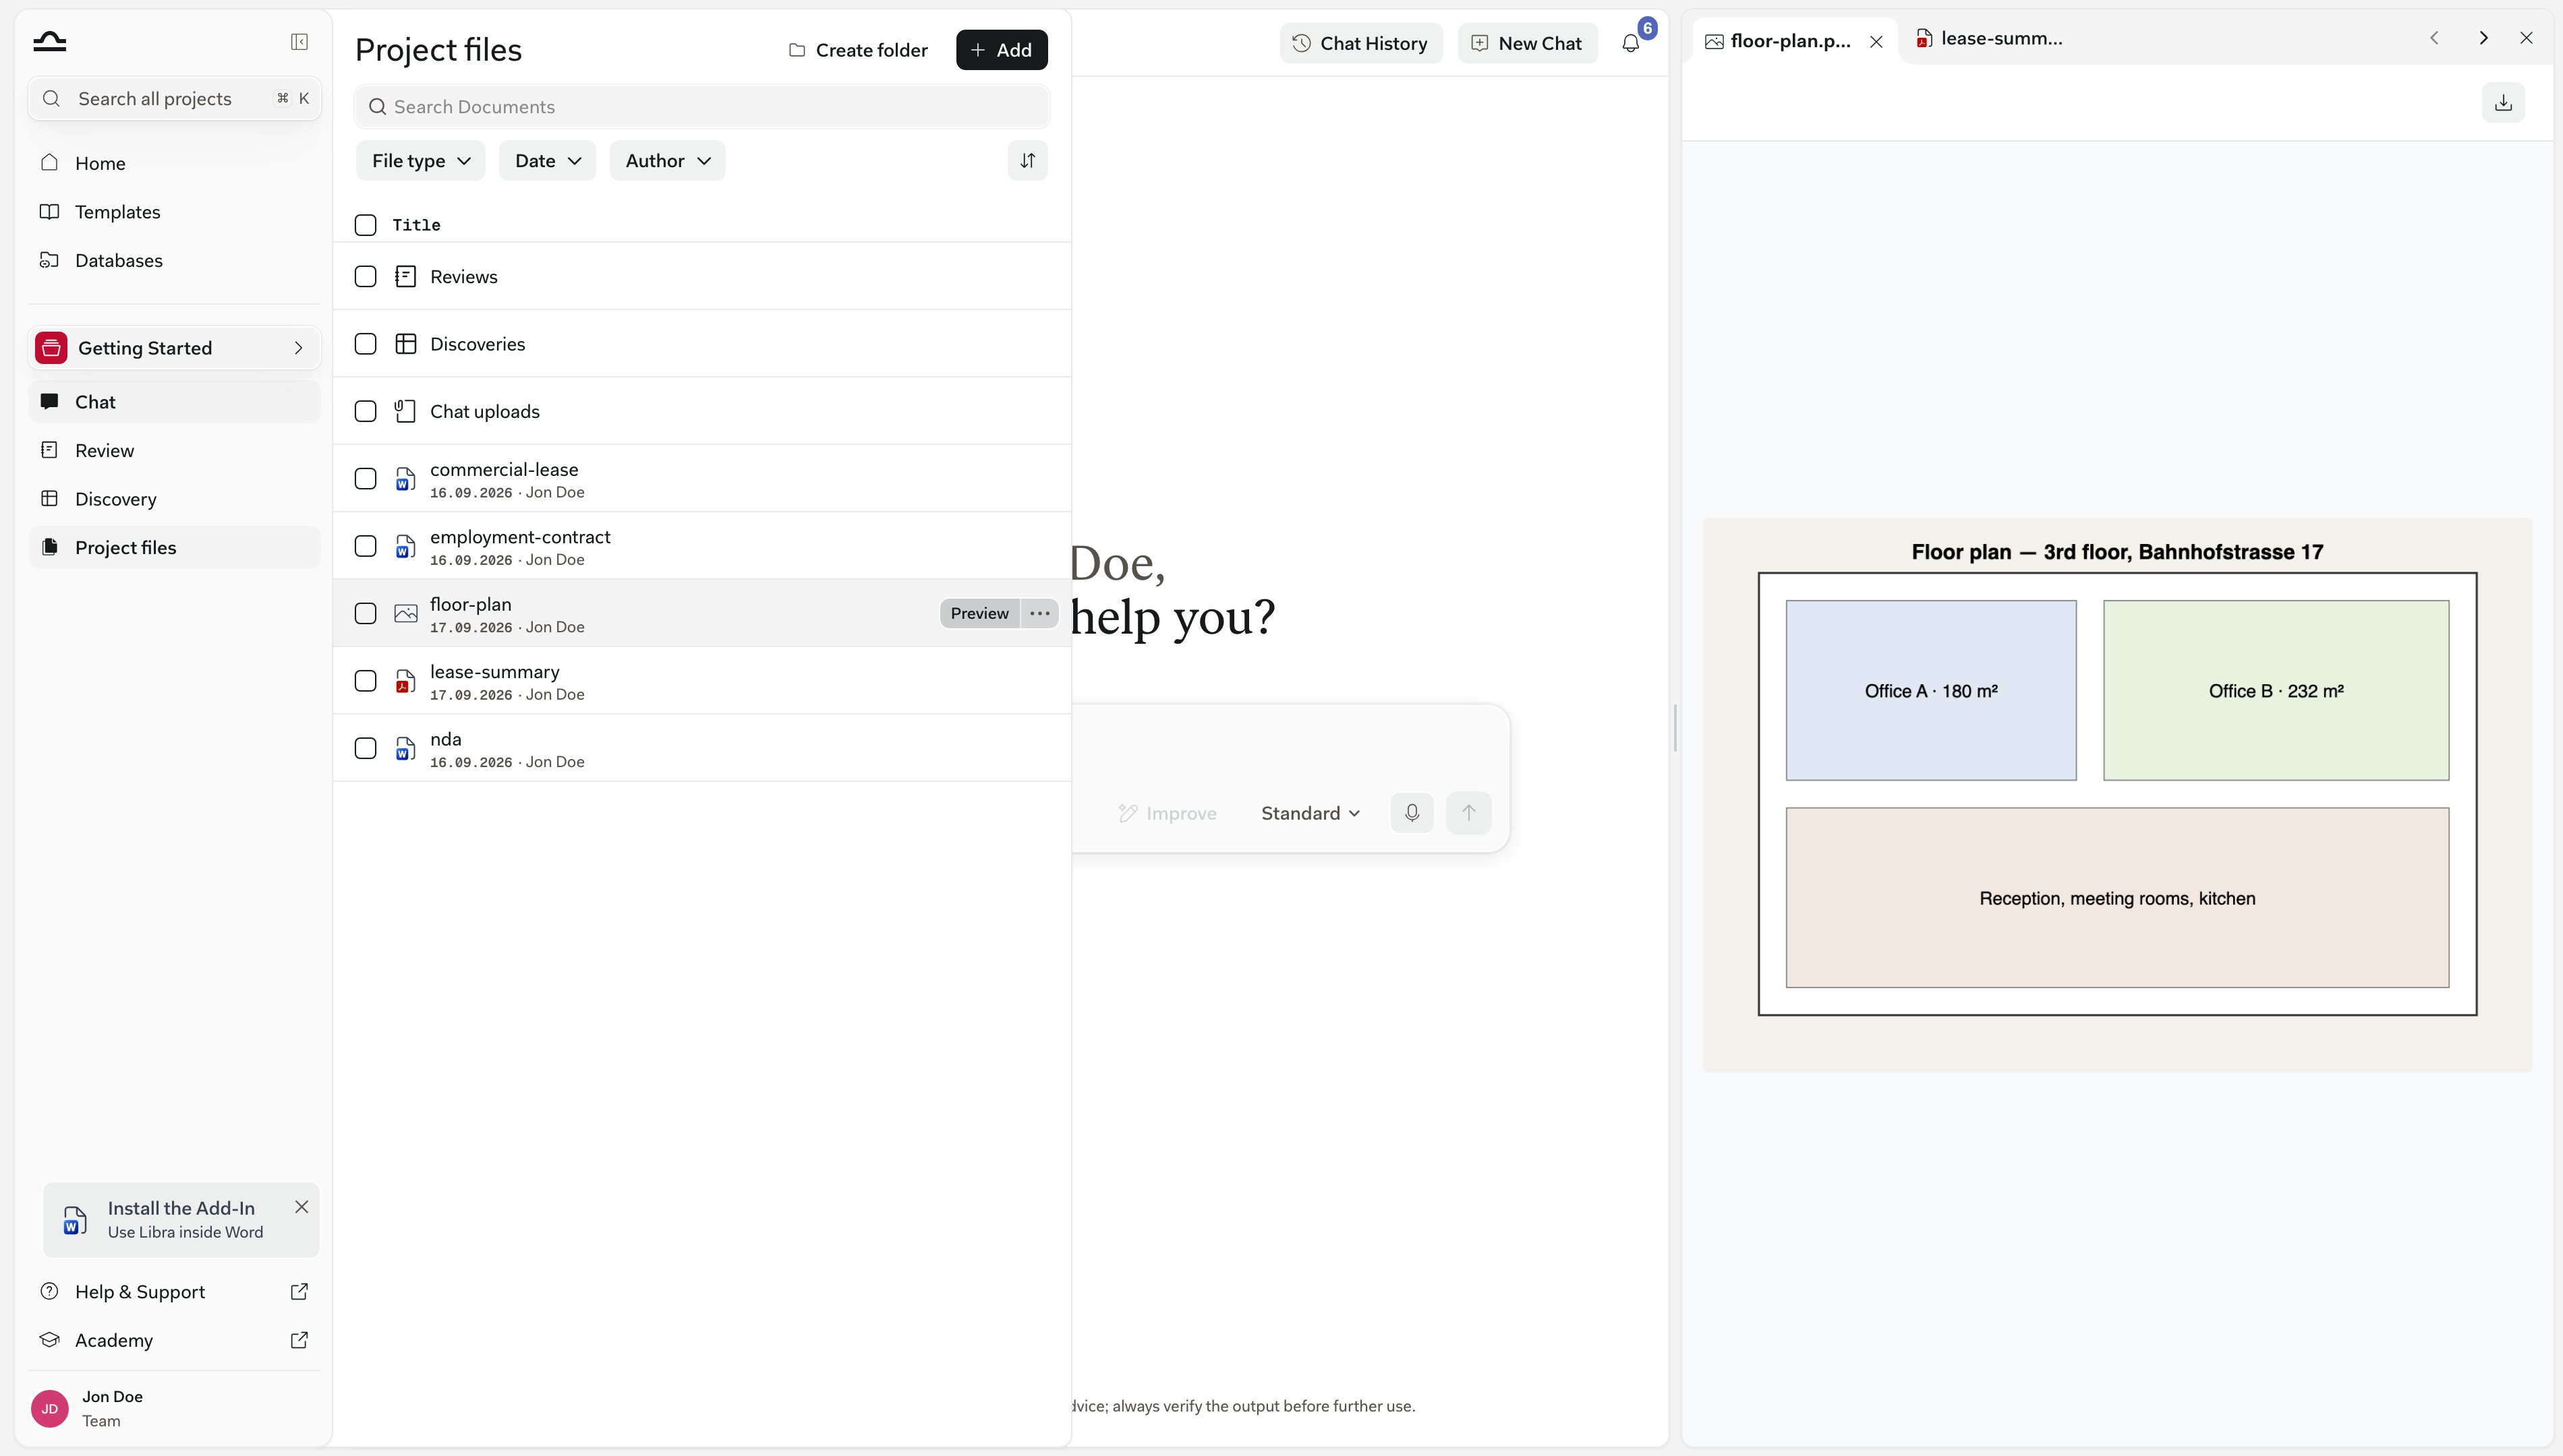Open Academy external link
This screenshot has height=1456, width=2563.
[174, 1340]
